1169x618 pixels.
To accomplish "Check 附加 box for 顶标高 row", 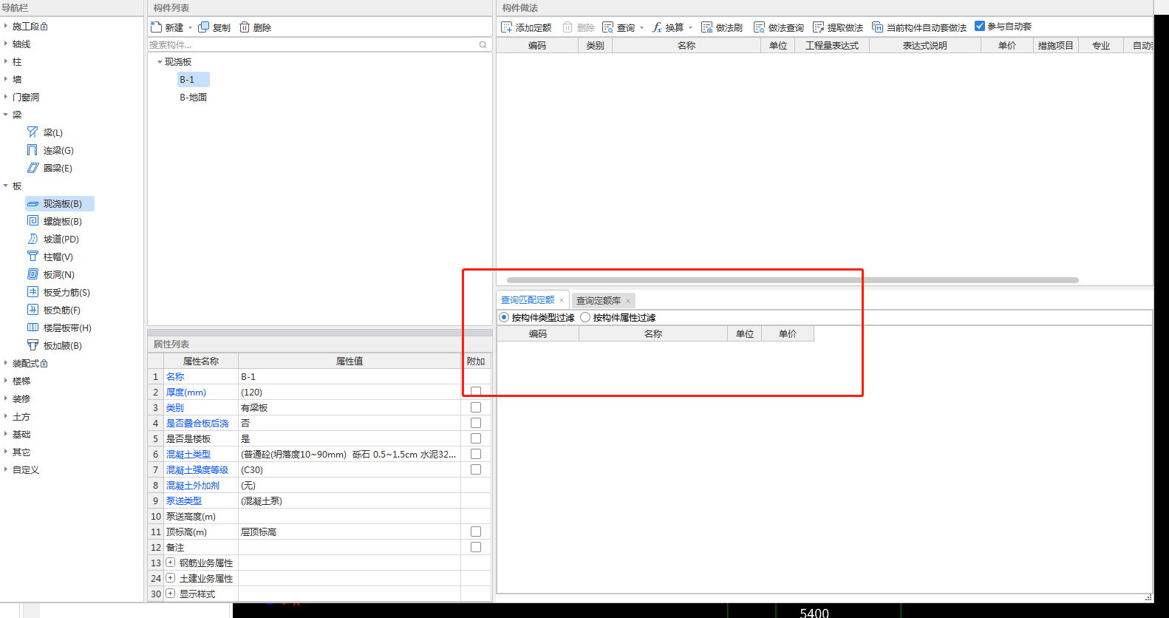I will (x=476, y=532).
